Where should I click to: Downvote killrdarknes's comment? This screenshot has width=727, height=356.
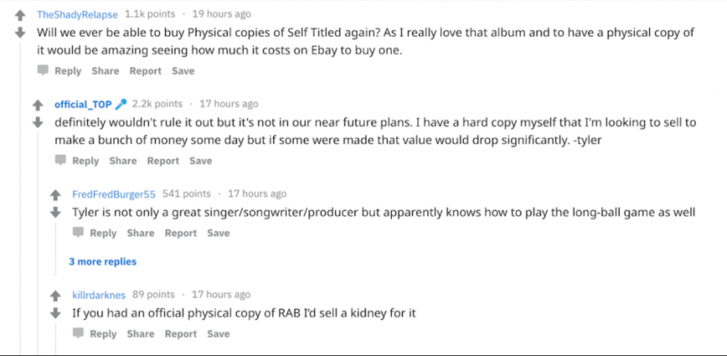point(56,313)
